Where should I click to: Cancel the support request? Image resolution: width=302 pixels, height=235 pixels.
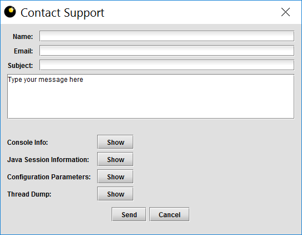pos(169,214)
